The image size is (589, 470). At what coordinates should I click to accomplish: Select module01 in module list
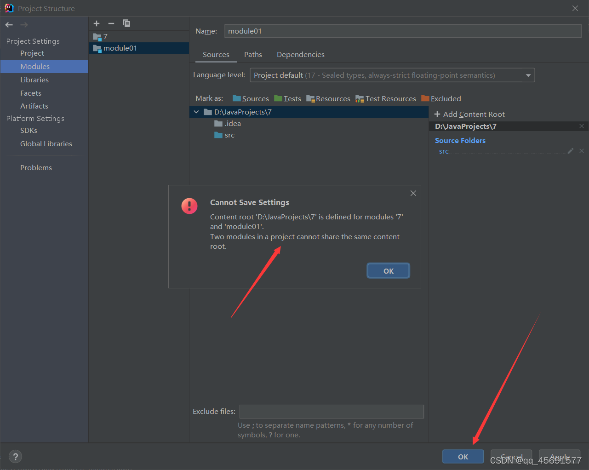139,48
